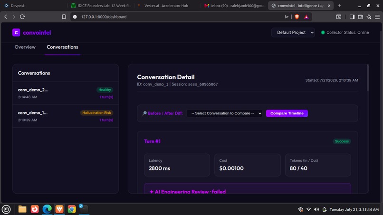Image resolution: width=383 pixels, height=215 pixels.
Task: Click the convointel logo icon
Action: [16, 32]
